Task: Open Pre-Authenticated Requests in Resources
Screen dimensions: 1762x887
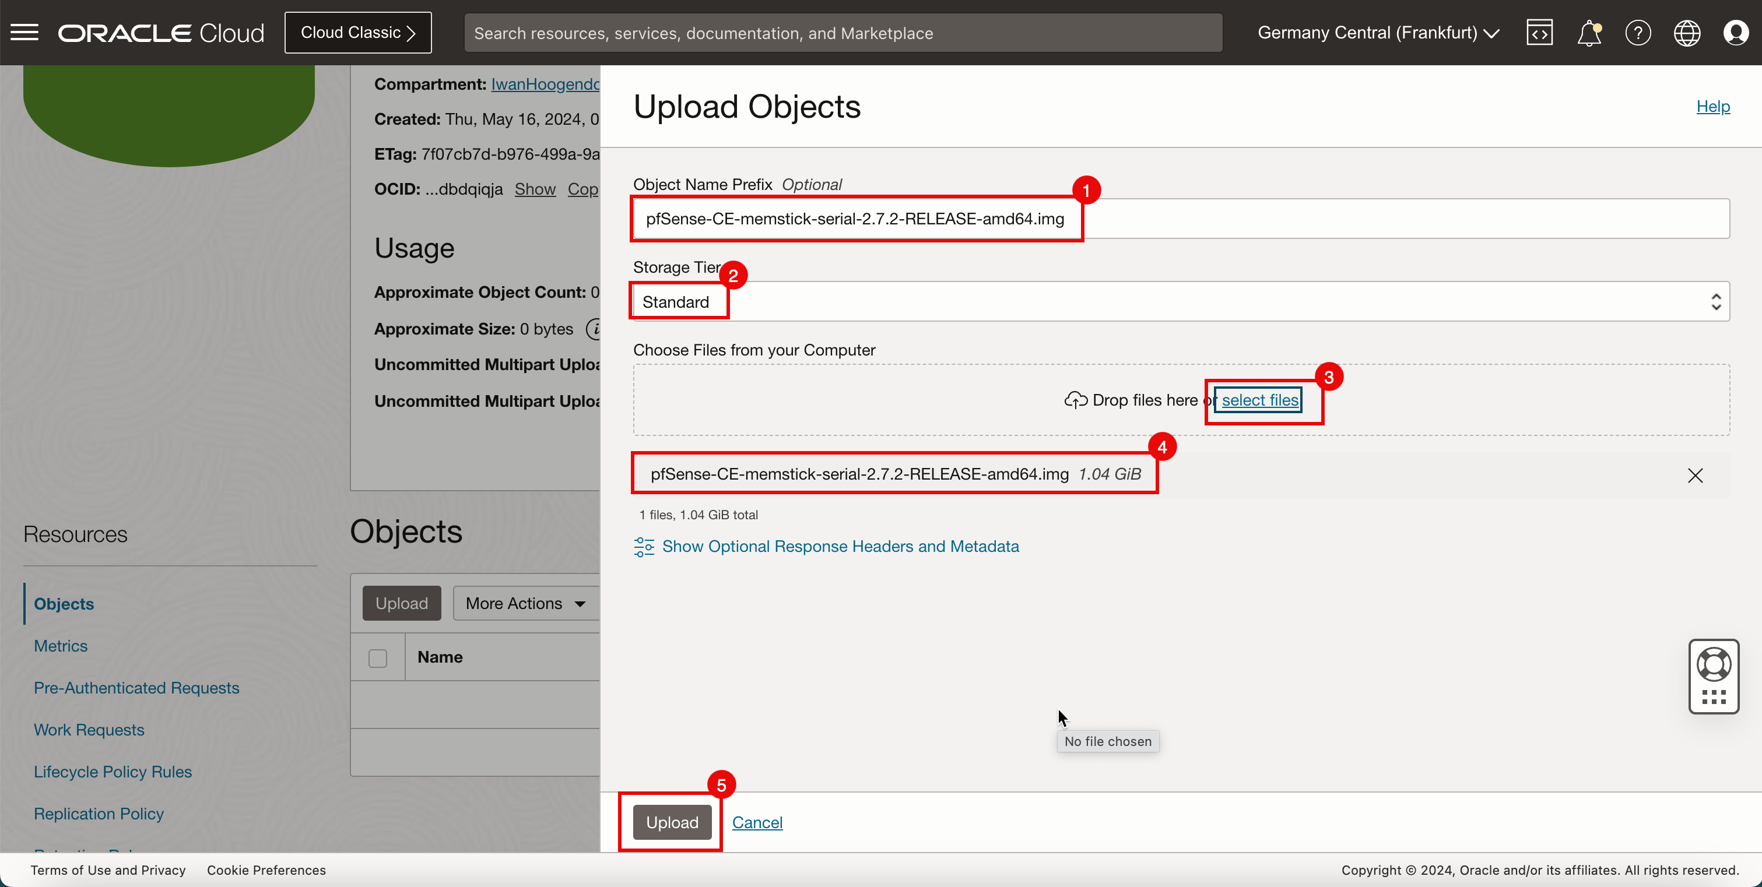Action: click(136, 688)
